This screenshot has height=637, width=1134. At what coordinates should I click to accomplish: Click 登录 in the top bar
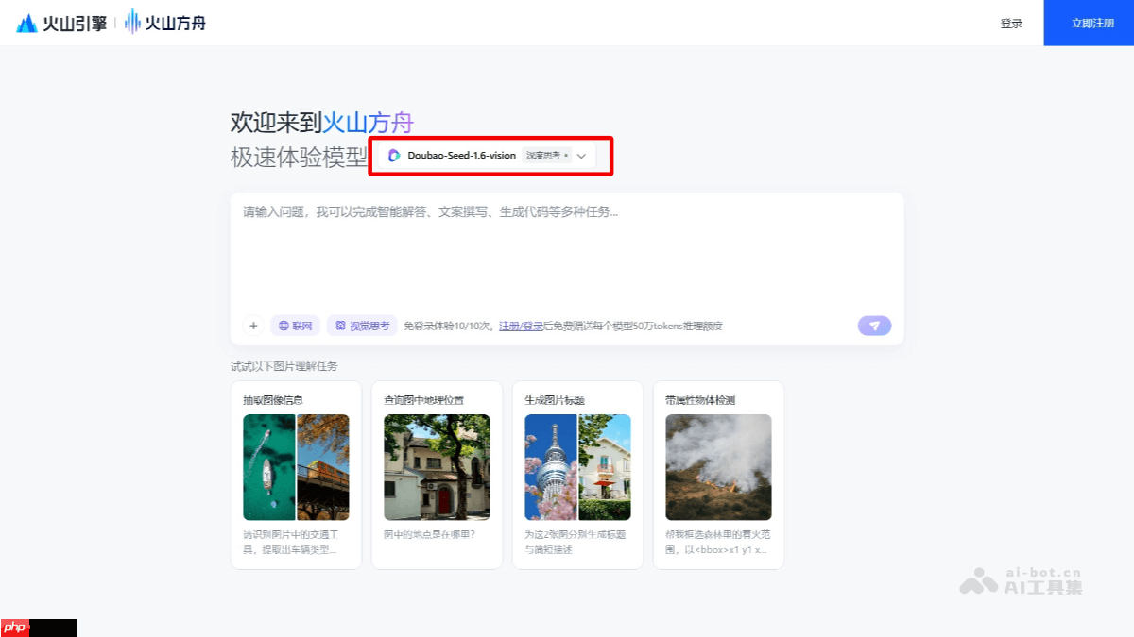[x=1011, y=23]
